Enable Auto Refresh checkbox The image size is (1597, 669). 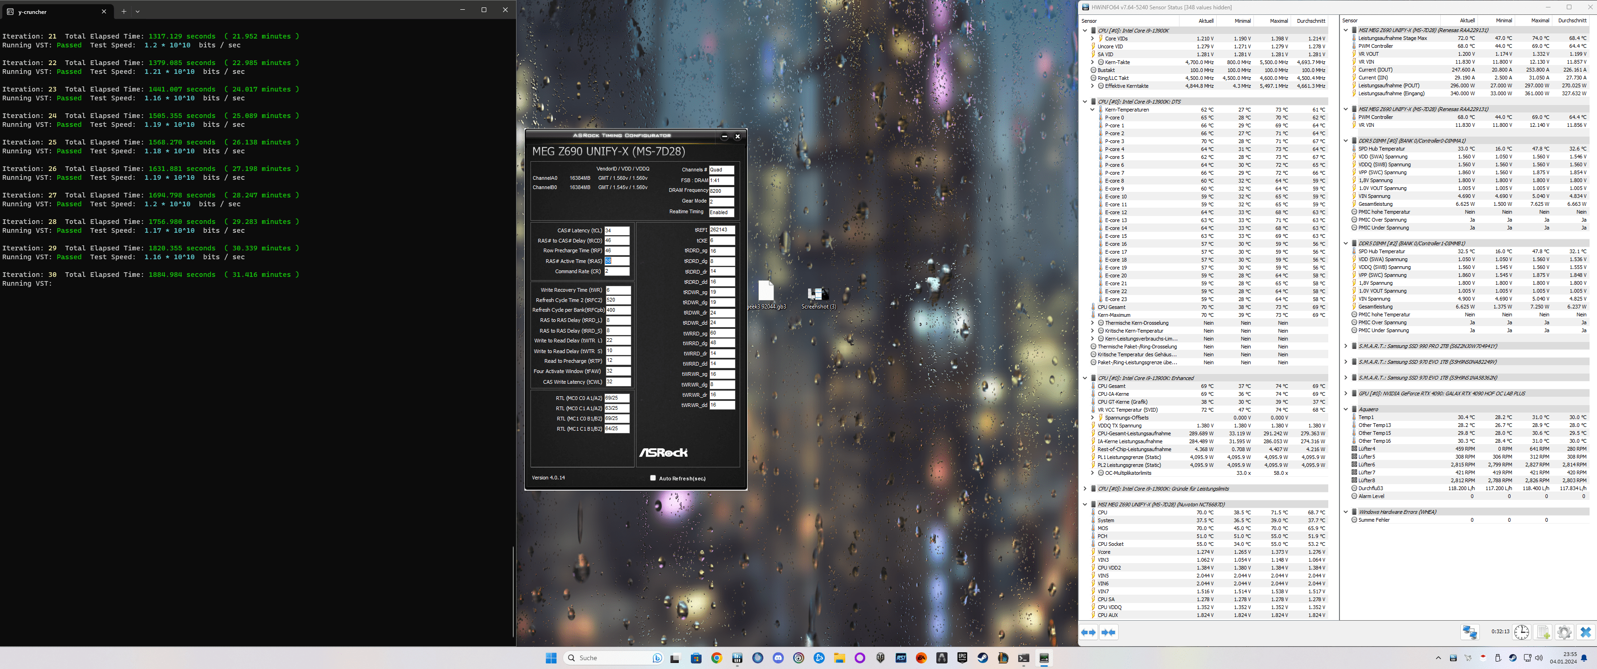(652, 478)
